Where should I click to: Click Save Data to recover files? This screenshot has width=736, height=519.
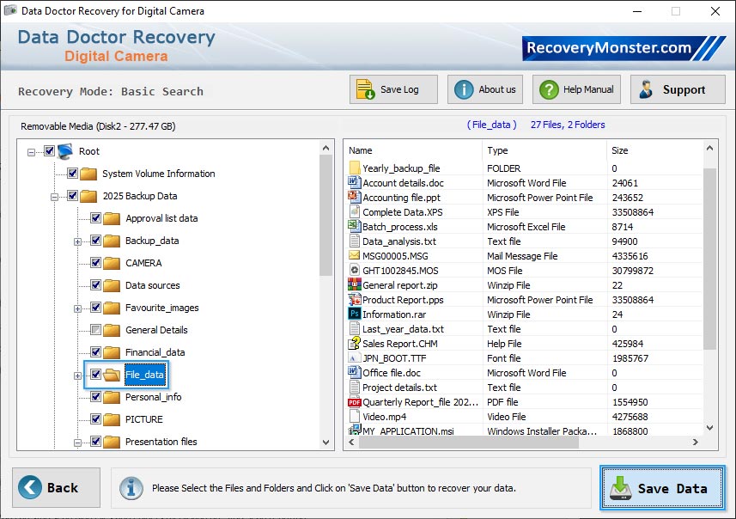coord(662,488)
